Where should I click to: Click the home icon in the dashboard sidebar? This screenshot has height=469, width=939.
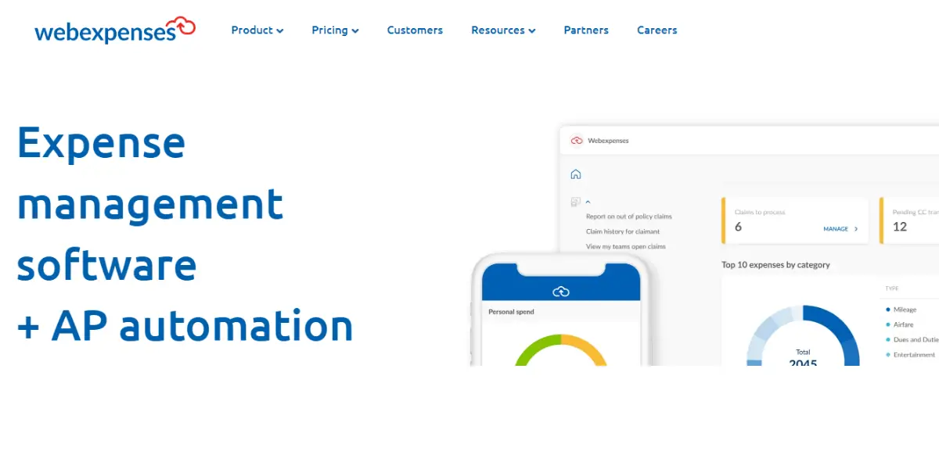576,174
